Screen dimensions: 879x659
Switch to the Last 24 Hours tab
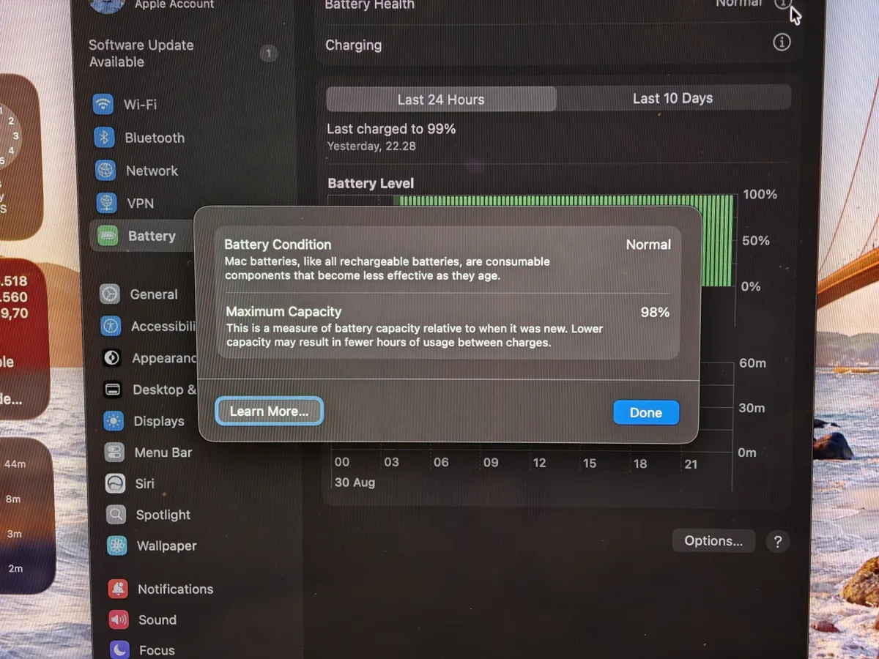(x=441, y=100)
